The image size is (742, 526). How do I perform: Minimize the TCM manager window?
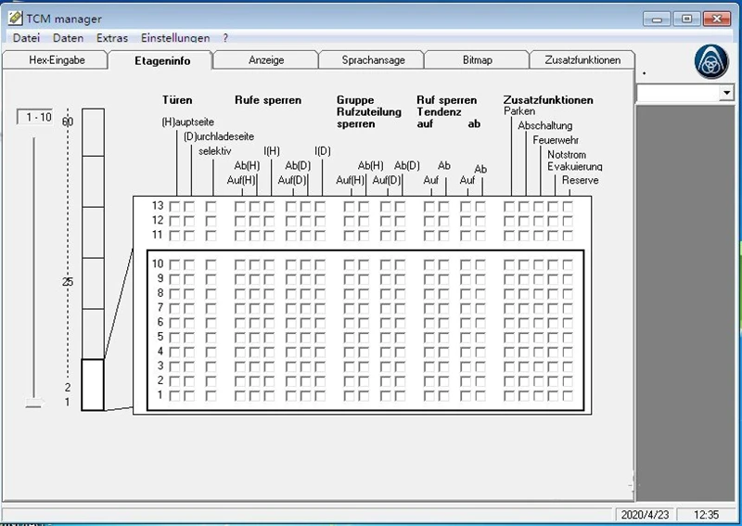tap(657, 19)
